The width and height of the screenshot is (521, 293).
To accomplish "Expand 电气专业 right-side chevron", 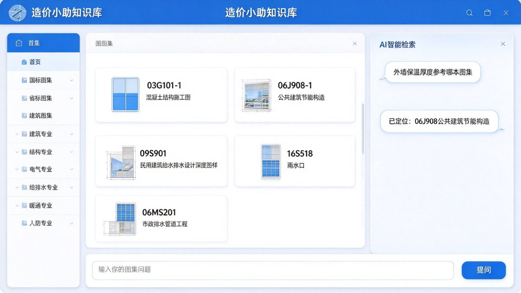I will 71,169.
